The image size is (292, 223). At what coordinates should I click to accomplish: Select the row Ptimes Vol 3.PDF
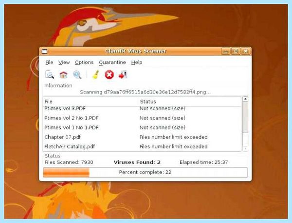tap(142, 108)
